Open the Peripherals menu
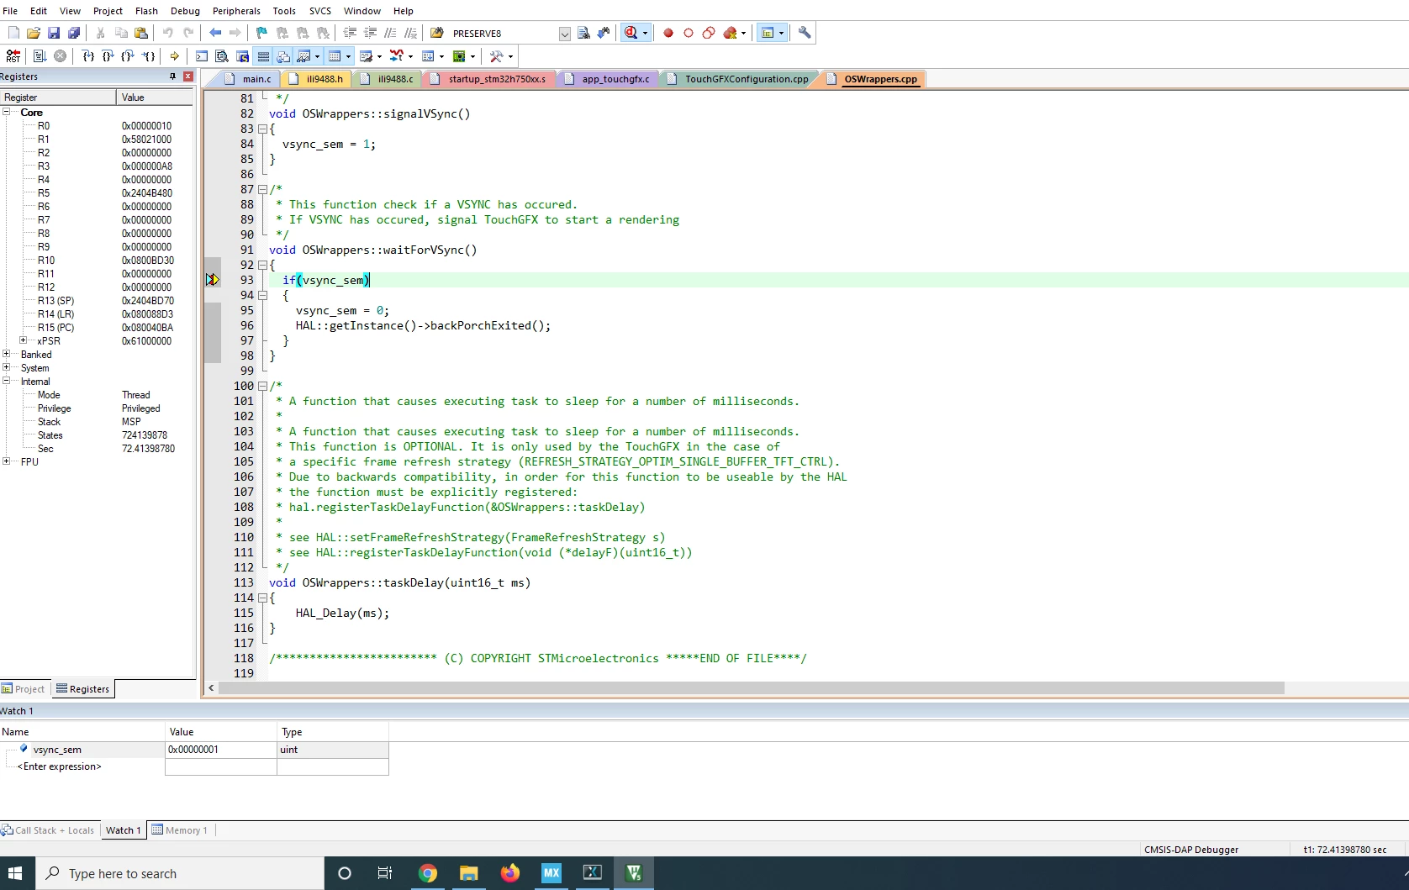Image resolution: width=1409 pixels, height=890 pixels. pyautogui.click(x=236, y=11)
